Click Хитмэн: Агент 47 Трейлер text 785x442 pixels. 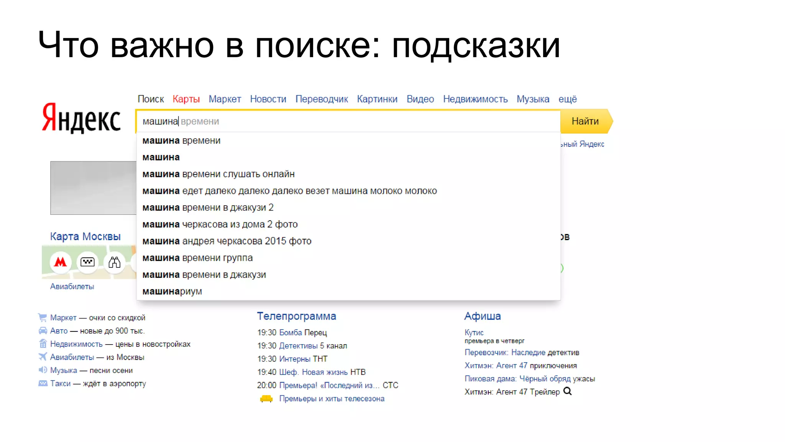[x=512, y=392]
